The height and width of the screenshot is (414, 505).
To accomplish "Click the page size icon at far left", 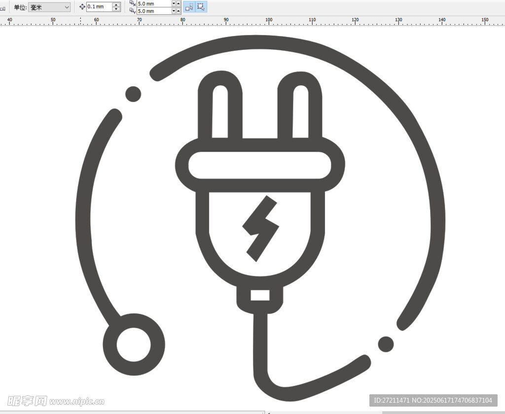I will (2, 8).
